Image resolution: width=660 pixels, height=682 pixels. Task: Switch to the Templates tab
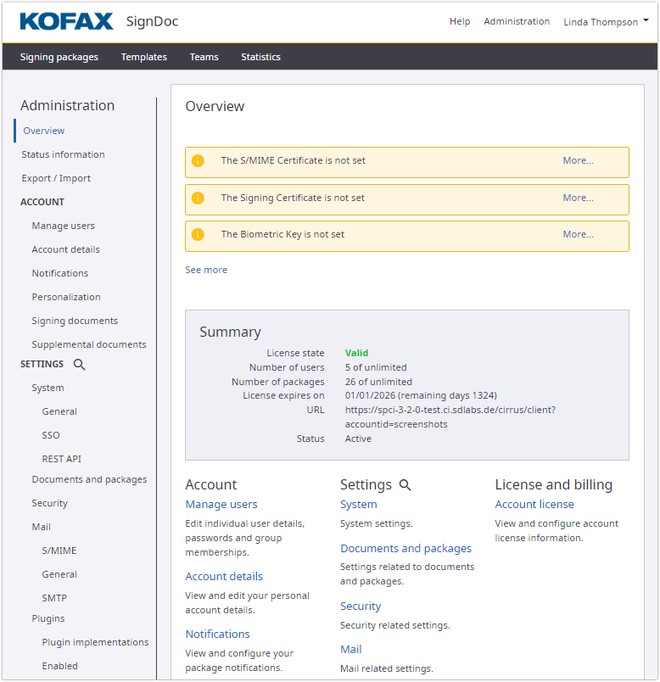click(x=143, y=57)
